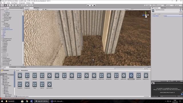This screenshot has width=183, height=103.
Task: Open the Buildings folder in Project tree
Action: coord(7,78)
